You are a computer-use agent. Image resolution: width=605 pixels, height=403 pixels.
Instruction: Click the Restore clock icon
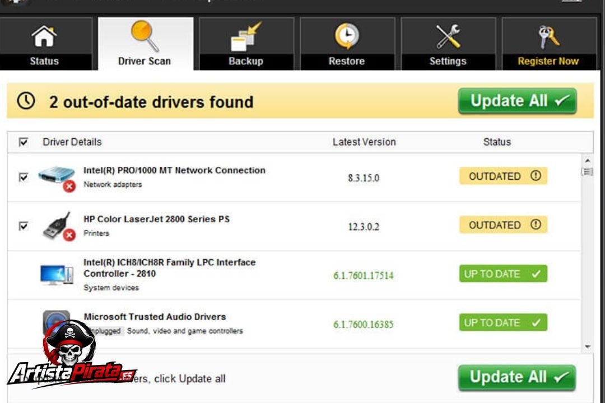347,36
